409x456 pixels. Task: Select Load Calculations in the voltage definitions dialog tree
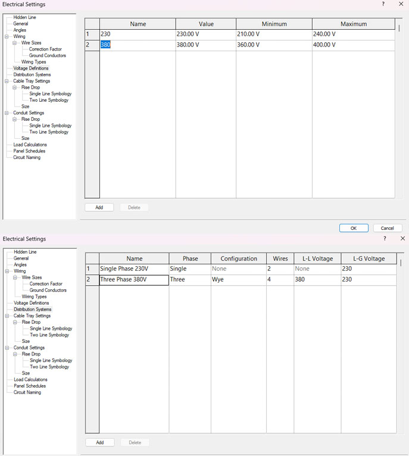30,145
